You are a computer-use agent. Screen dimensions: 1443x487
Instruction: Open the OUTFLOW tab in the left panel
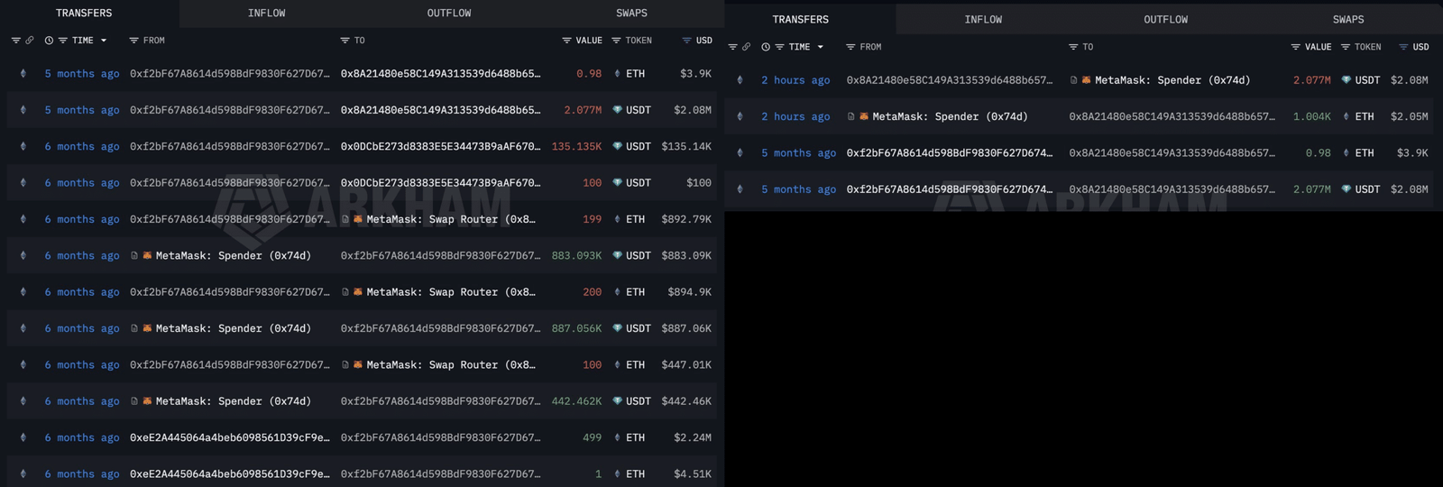[448, 14]
